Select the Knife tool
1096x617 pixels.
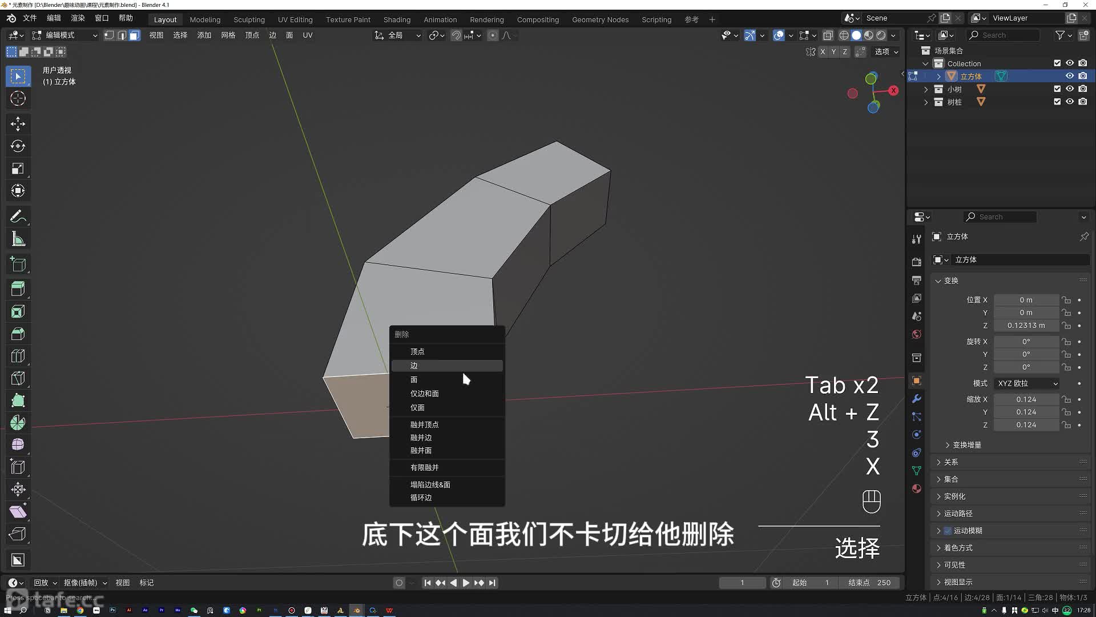[x=18, y=378]
